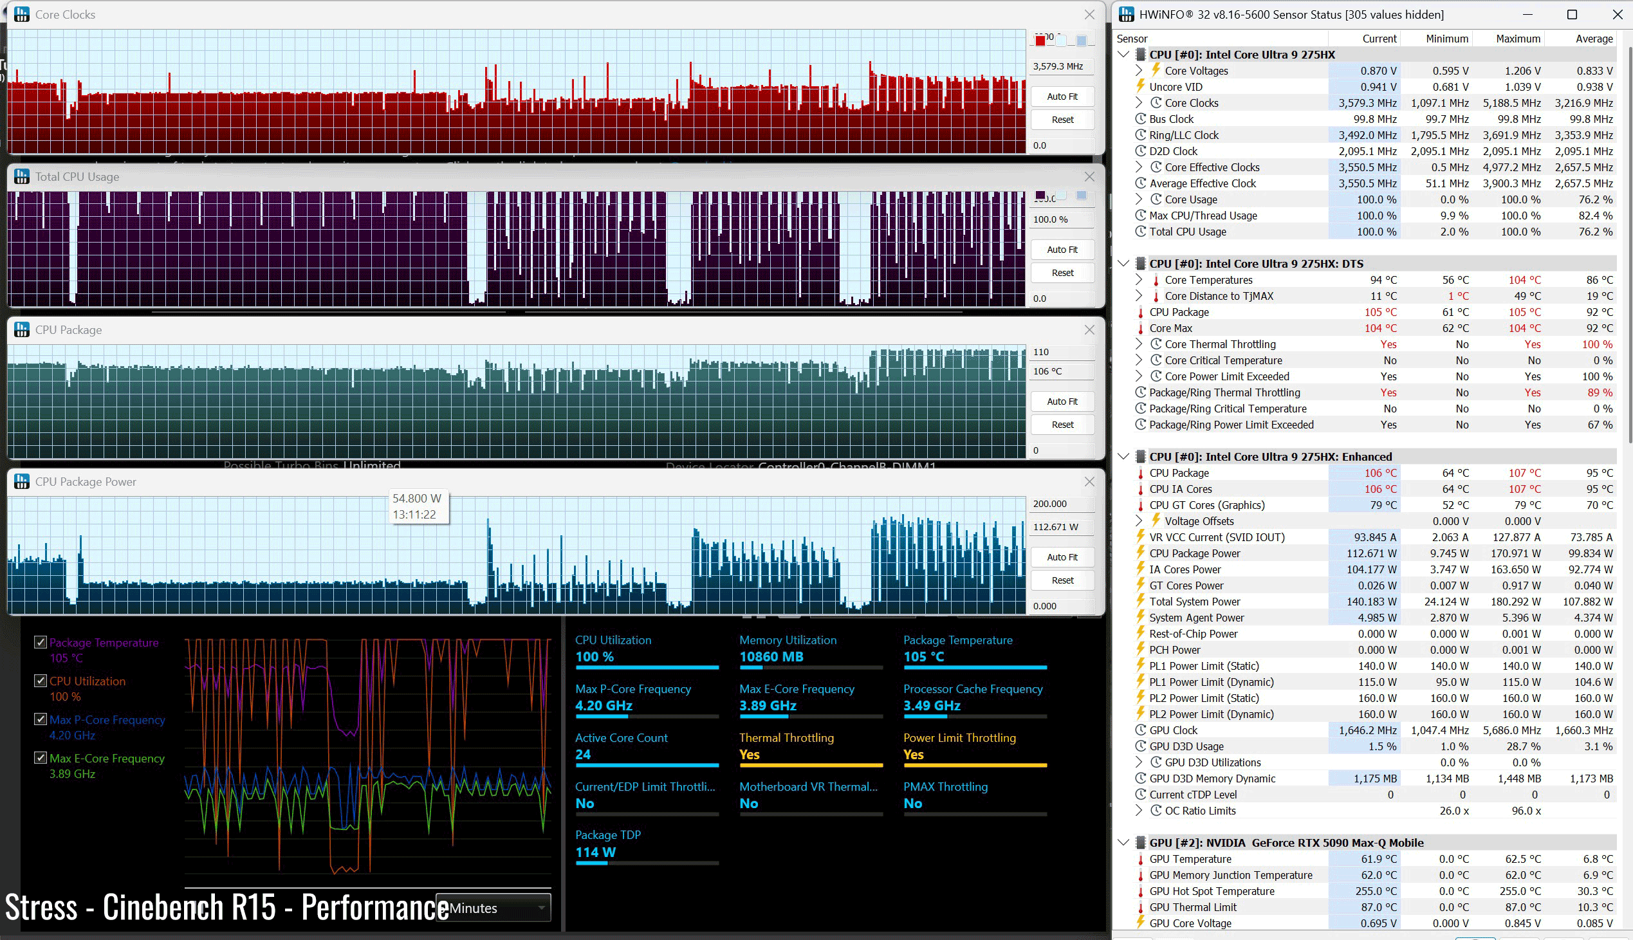1633x940 pixels.
Task: Uncheck the Package Temperature graph checkbox
Action: coord(40,642)
